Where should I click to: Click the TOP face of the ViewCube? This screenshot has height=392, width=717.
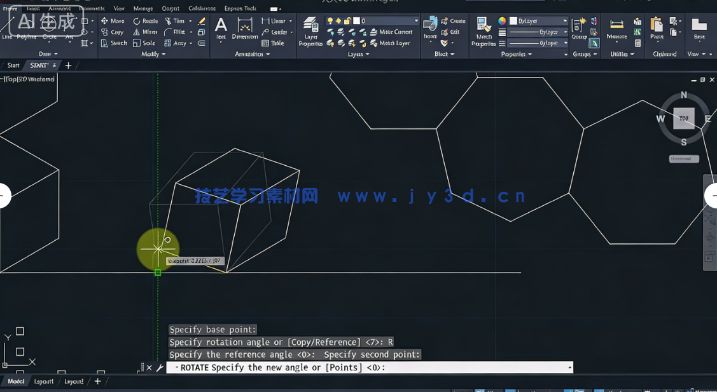683,119
